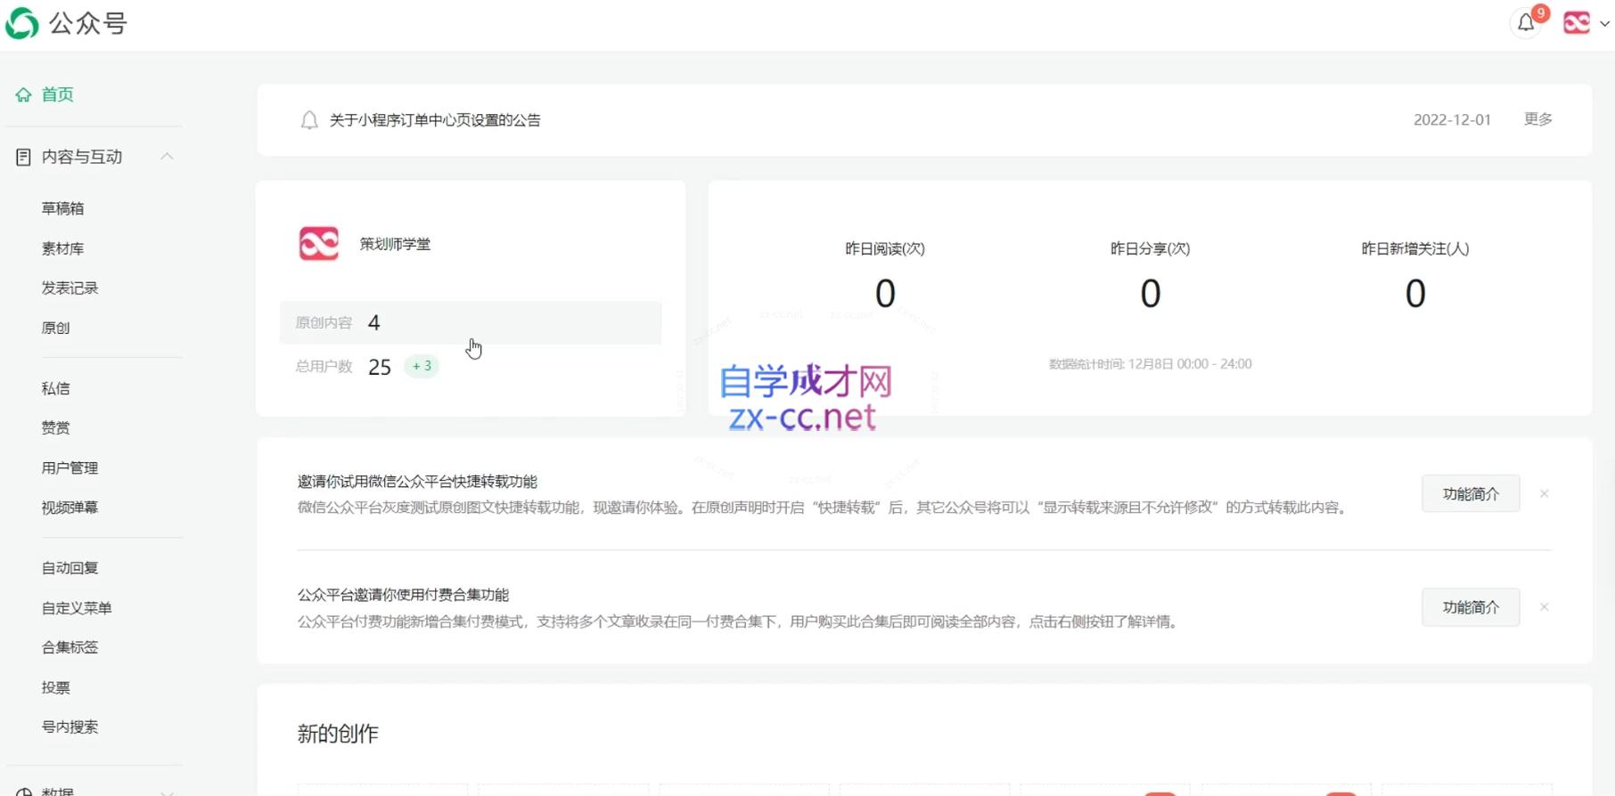The image size is (1615, 796).
Task: Dismiss the 快捷转载 invitation notice
Action: pyautogui.click(x=1544, y=493)
